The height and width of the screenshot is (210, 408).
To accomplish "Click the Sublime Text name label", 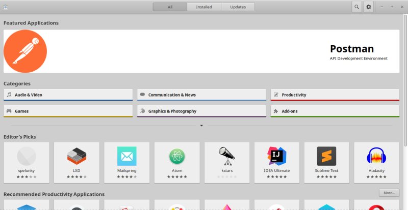I will click(x=326, y=170).
